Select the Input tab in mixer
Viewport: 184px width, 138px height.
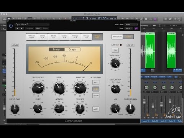pyautogui.click(x=147, y=77)
